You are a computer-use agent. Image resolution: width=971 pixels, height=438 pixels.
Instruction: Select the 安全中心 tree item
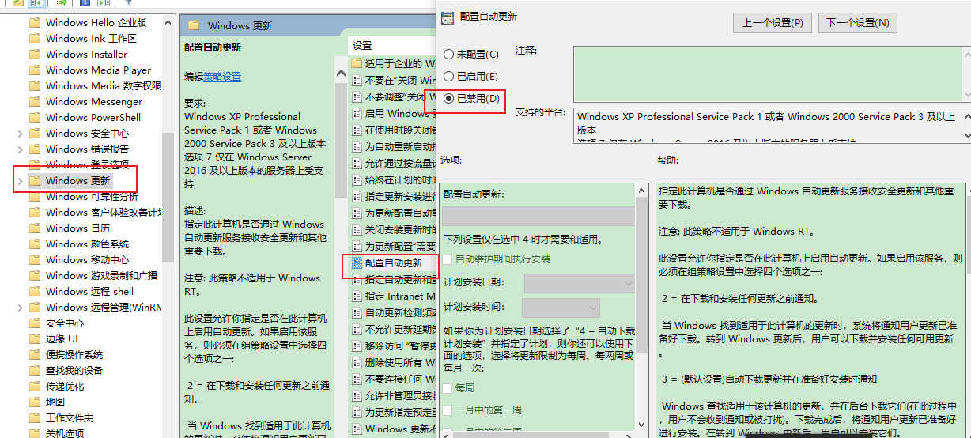pos(65,323)
